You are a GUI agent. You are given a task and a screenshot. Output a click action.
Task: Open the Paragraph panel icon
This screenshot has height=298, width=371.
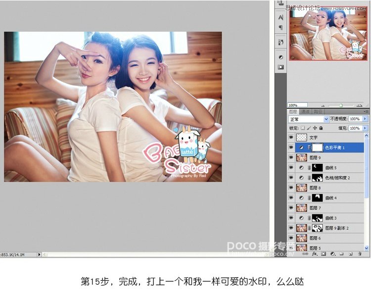(281, 28)
